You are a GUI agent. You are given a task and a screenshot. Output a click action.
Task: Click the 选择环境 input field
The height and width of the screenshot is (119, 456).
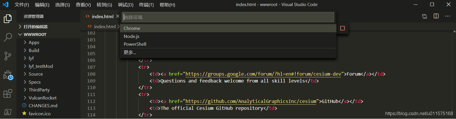[228, 17]
